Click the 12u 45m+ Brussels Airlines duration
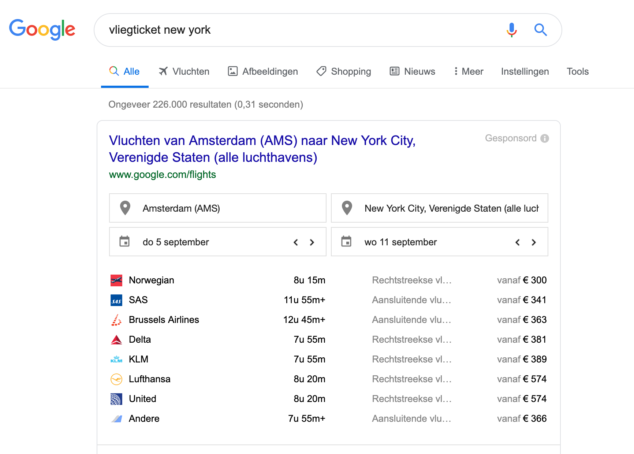Image resolution: width=634 pixels, height=454 pixels. (x=304, y=320)
